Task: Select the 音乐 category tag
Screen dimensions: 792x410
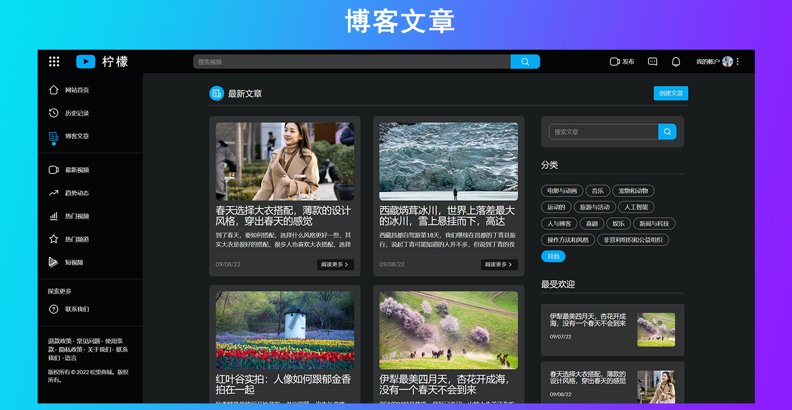Action: point(597,191)
